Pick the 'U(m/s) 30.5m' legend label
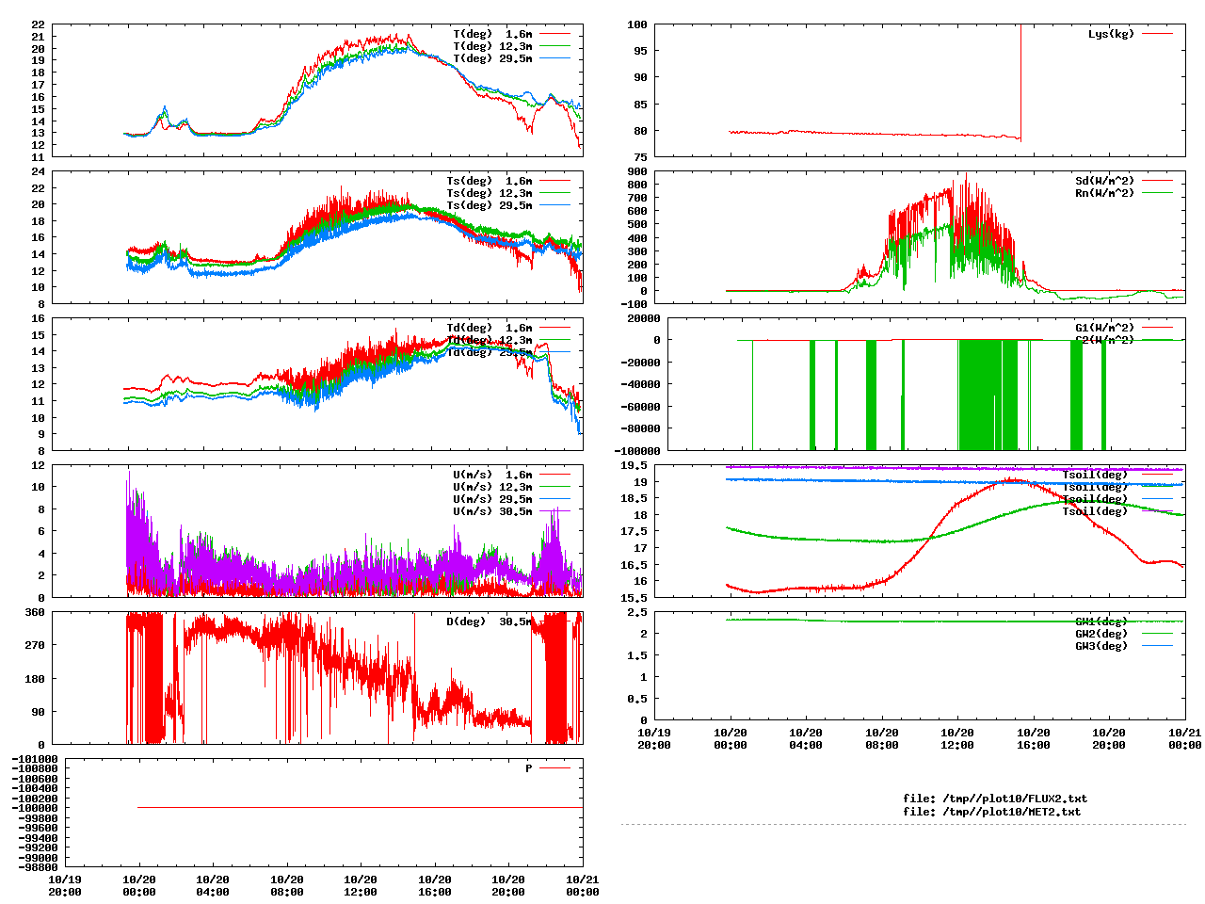The width and height of the screenshot is (1205, 904). 492,511
